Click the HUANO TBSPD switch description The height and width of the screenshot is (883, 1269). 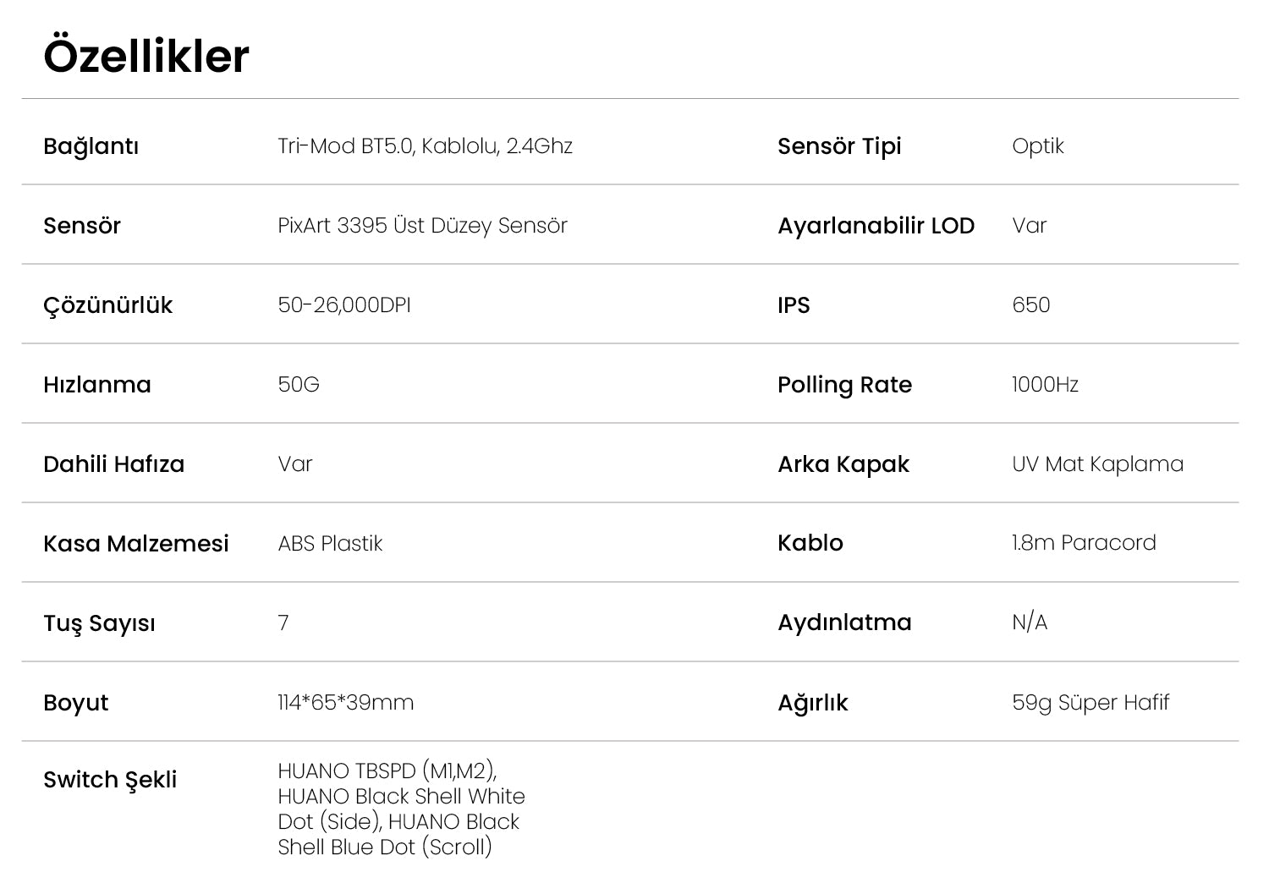pyautogui.click(x=401, y=809)
